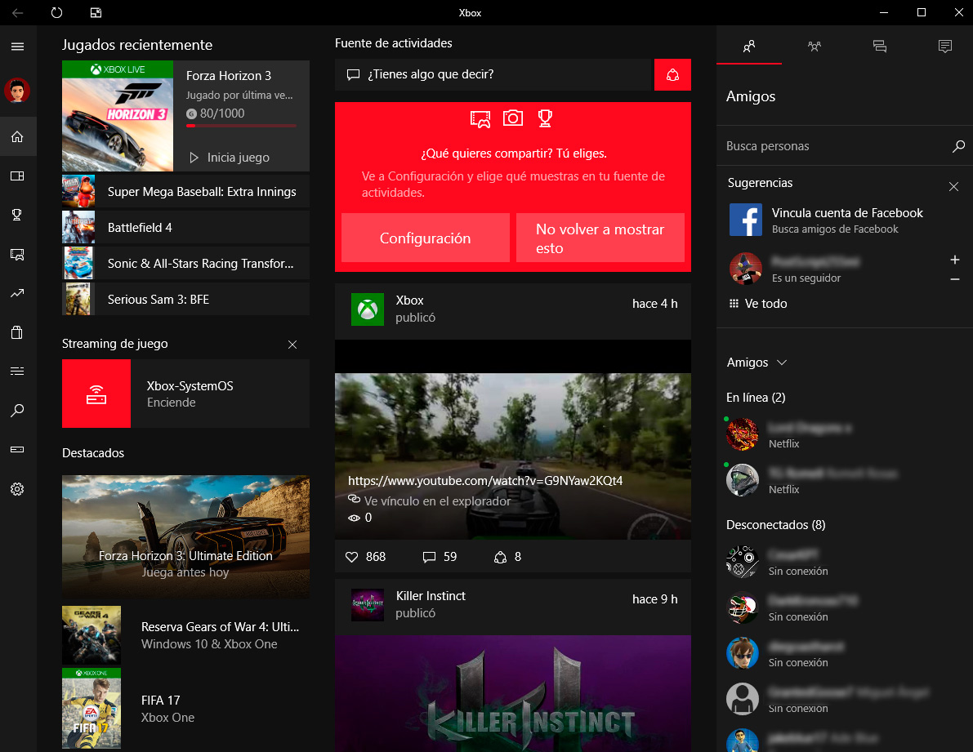This screenshot has height=752, width=973.
Task: Open FIFA 17 Xbox One featured item
Action: [x=185, y=709]
